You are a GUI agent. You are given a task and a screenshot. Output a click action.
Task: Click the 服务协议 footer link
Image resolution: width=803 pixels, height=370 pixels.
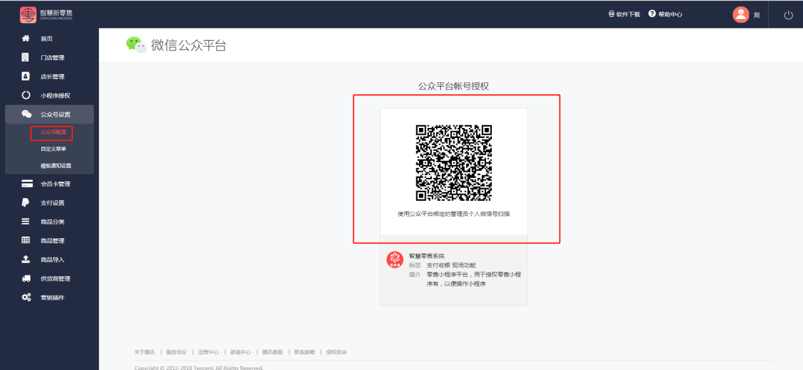[x=176, y=352]
